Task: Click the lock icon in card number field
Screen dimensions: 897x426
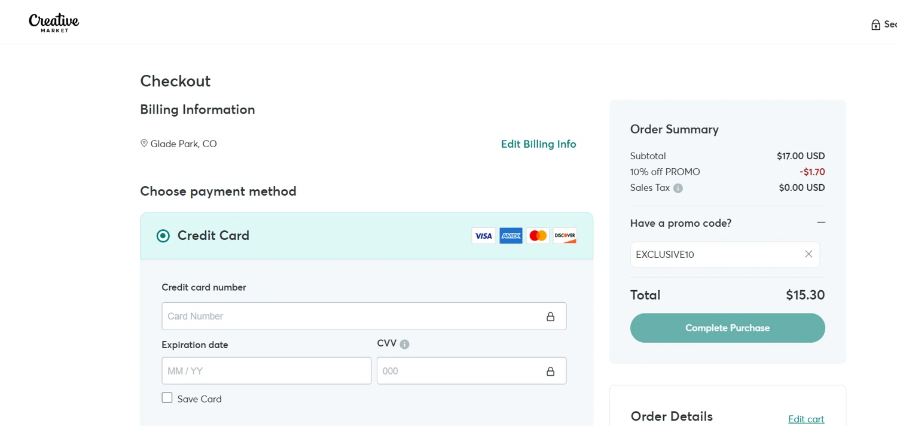Action: click(550, 317)
